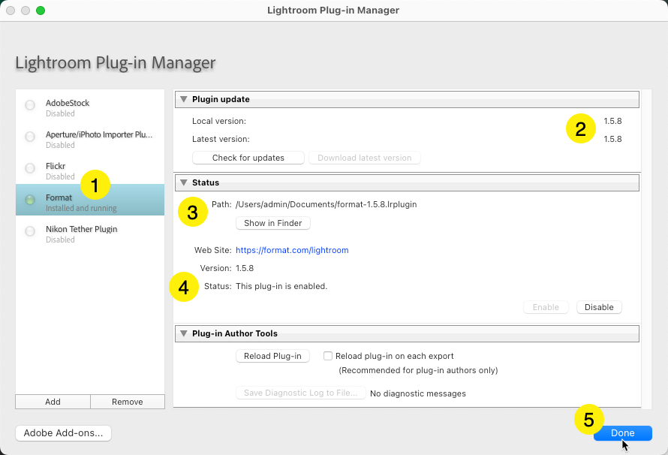Click the greyed-out Enable button

click(546, 307)
